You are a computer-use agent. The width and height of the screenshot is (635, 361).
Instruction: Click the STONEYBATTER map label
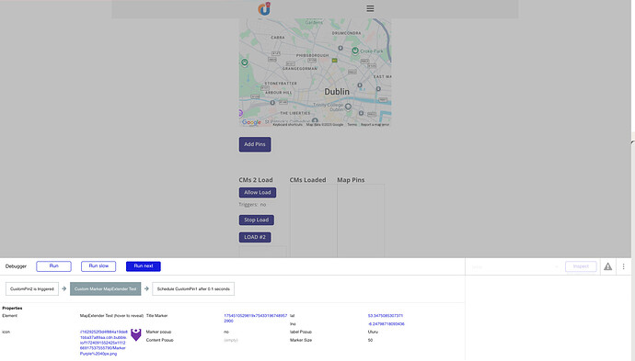click(x=281, y=84)
